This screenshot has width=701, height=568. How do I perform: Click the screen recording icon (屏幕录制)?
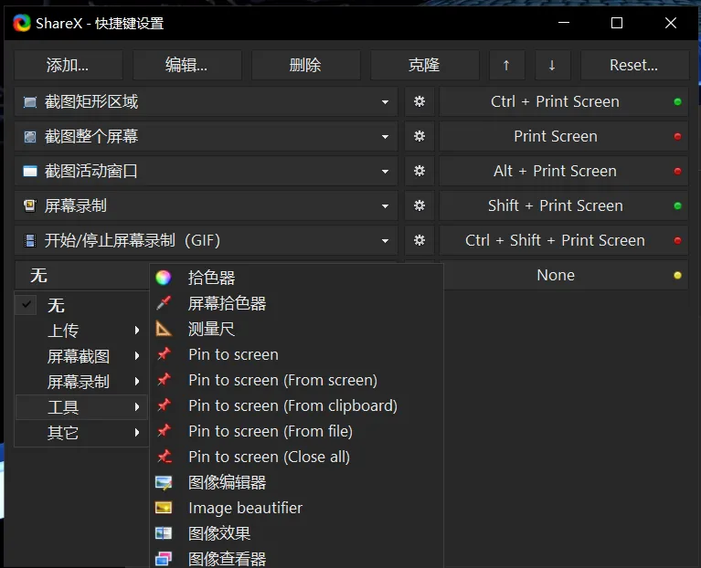[x=30, y=205]
